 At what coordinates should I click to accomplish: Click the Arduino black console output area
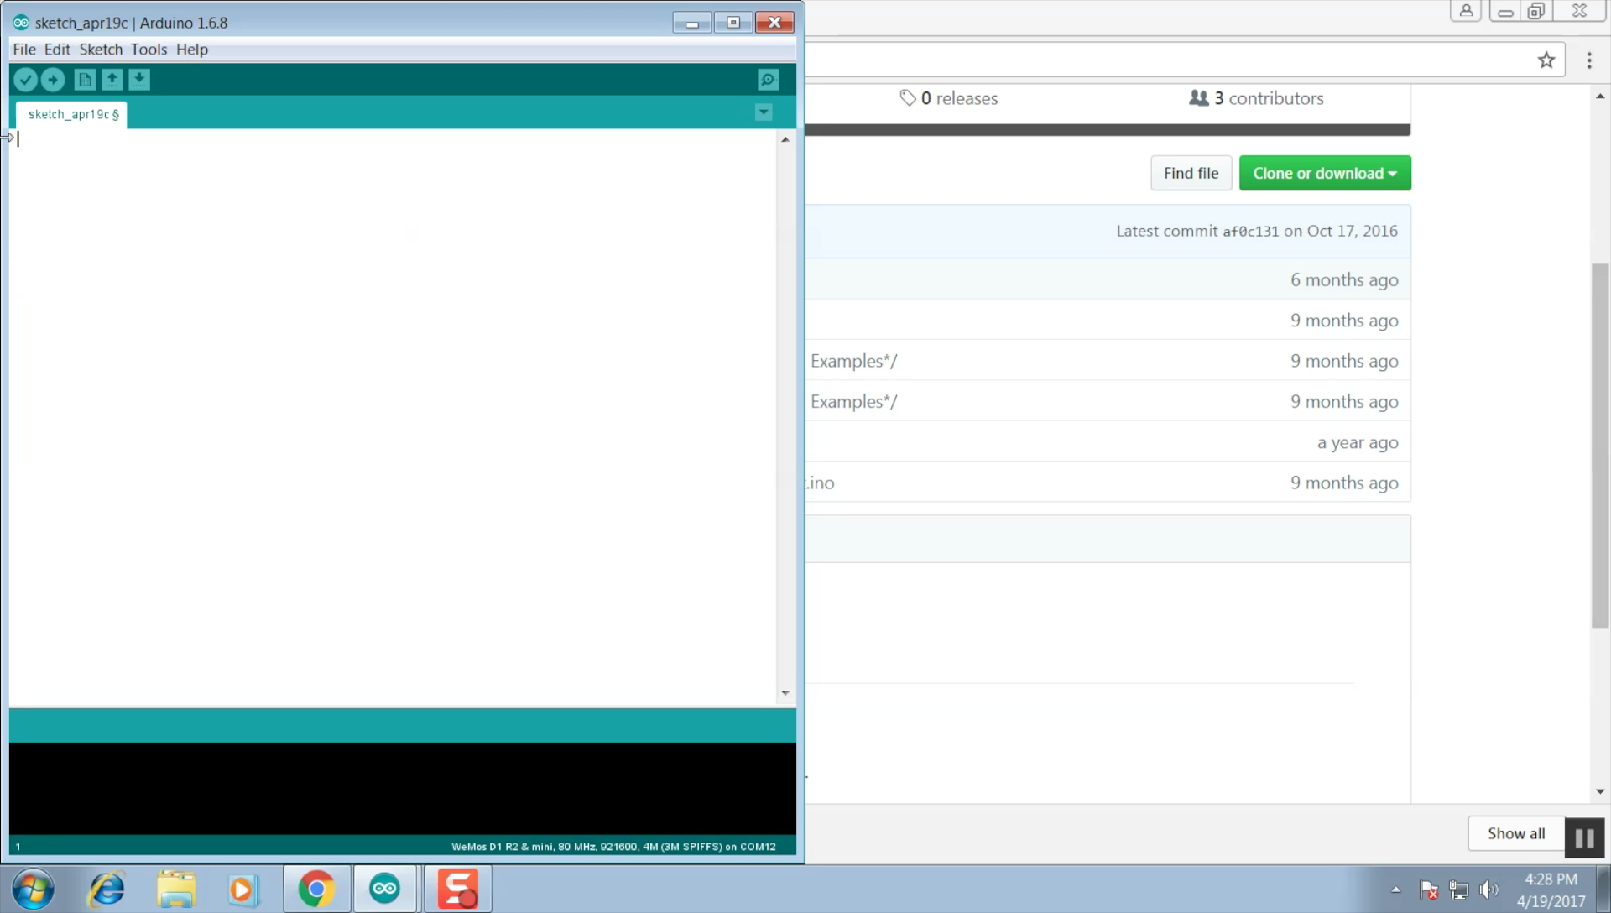tap(403, 788)
